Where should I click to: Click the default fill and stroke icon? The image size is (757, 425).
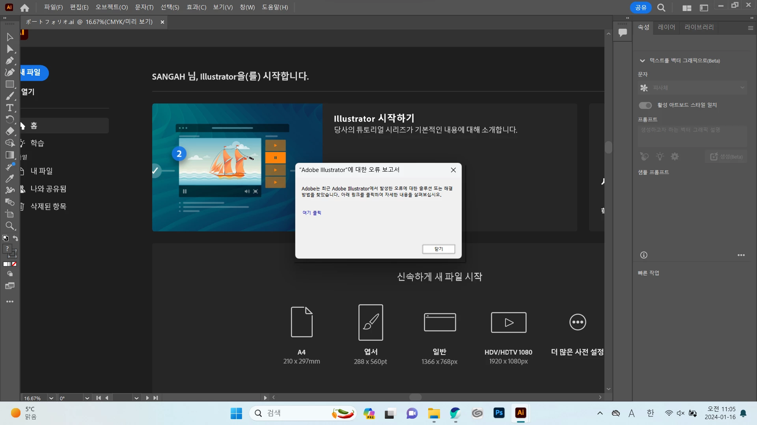[x=6, y=238]
